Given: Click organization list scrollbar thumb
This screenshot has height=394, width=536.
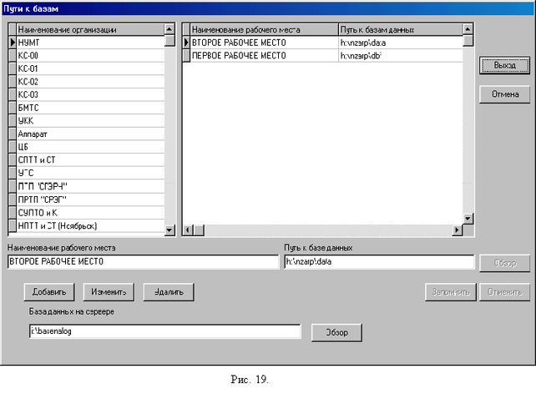Looking at the screenshot, I should pos(169,40).
